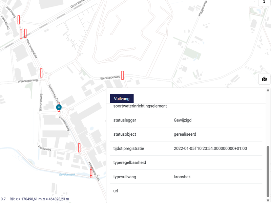
Task: Click left red marker of pair by railway
Action: [x=21, y=34]
